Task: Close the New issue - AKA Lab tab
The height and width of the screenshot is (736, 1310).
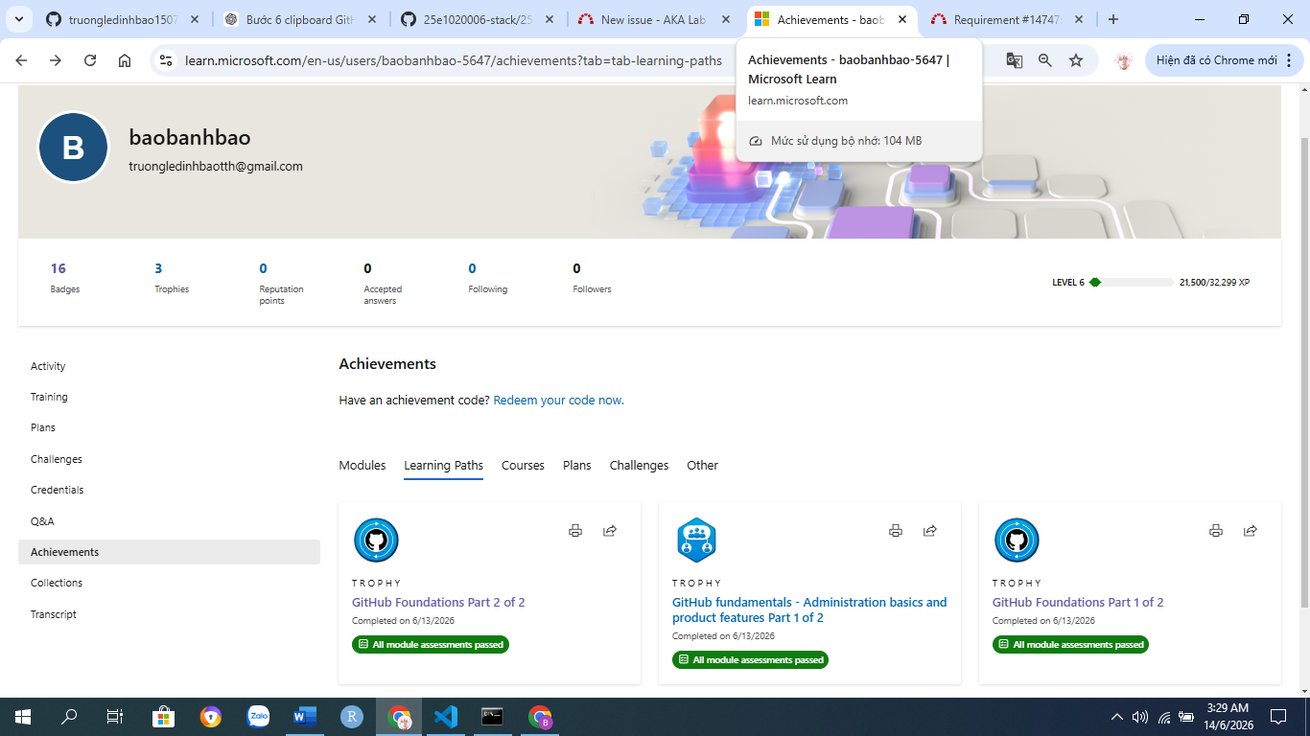Action: tap(726, 19)
